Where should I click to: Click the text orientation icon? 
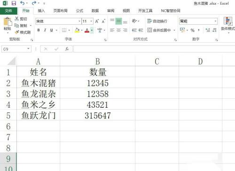[134, 21]
